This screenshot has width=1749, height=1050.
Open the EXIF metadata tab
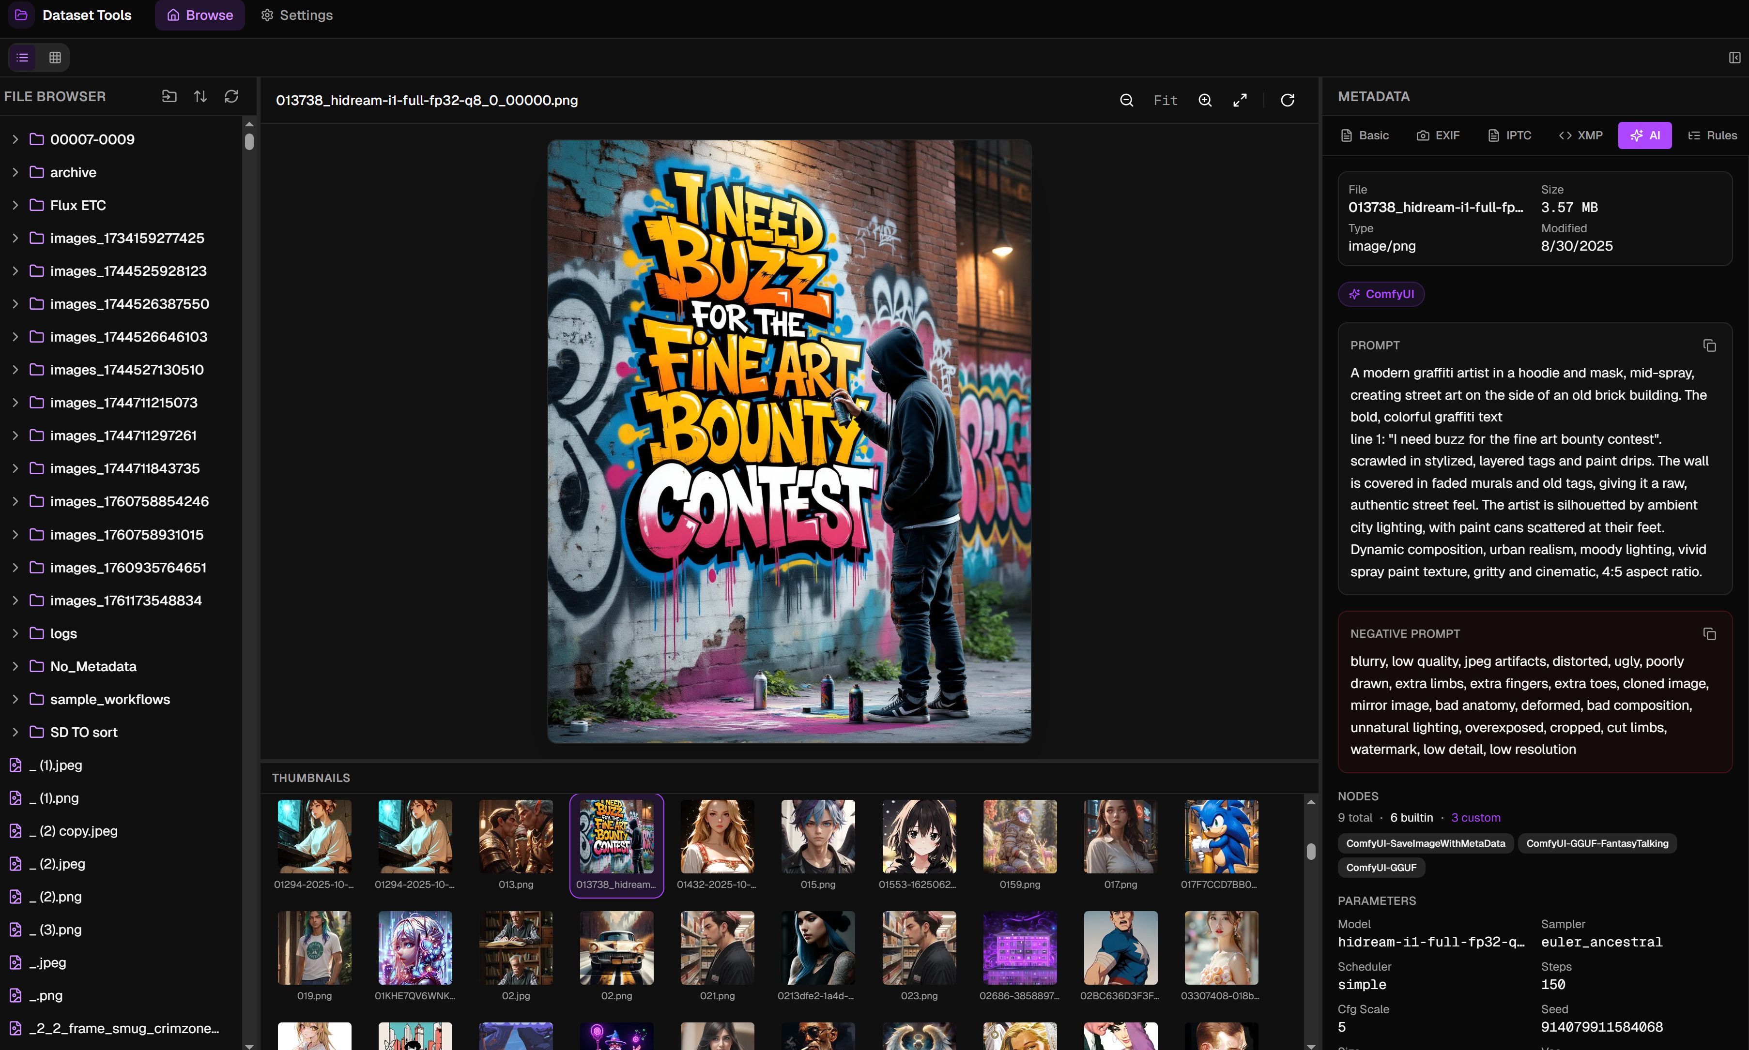[x=1438, y=135]
